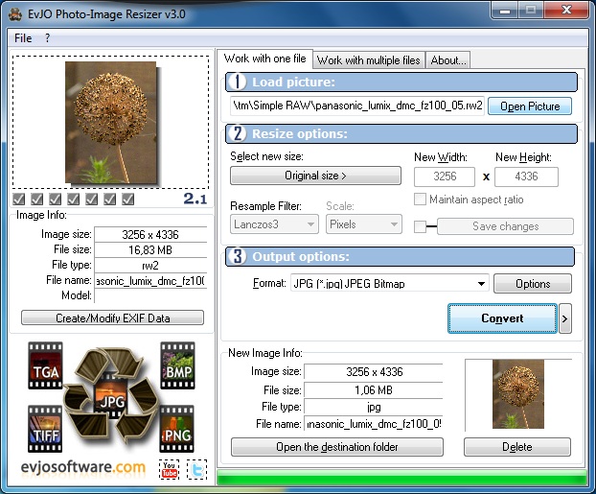
Task: Click the 16,83 MB file size value
Action: tap(150, 250)
